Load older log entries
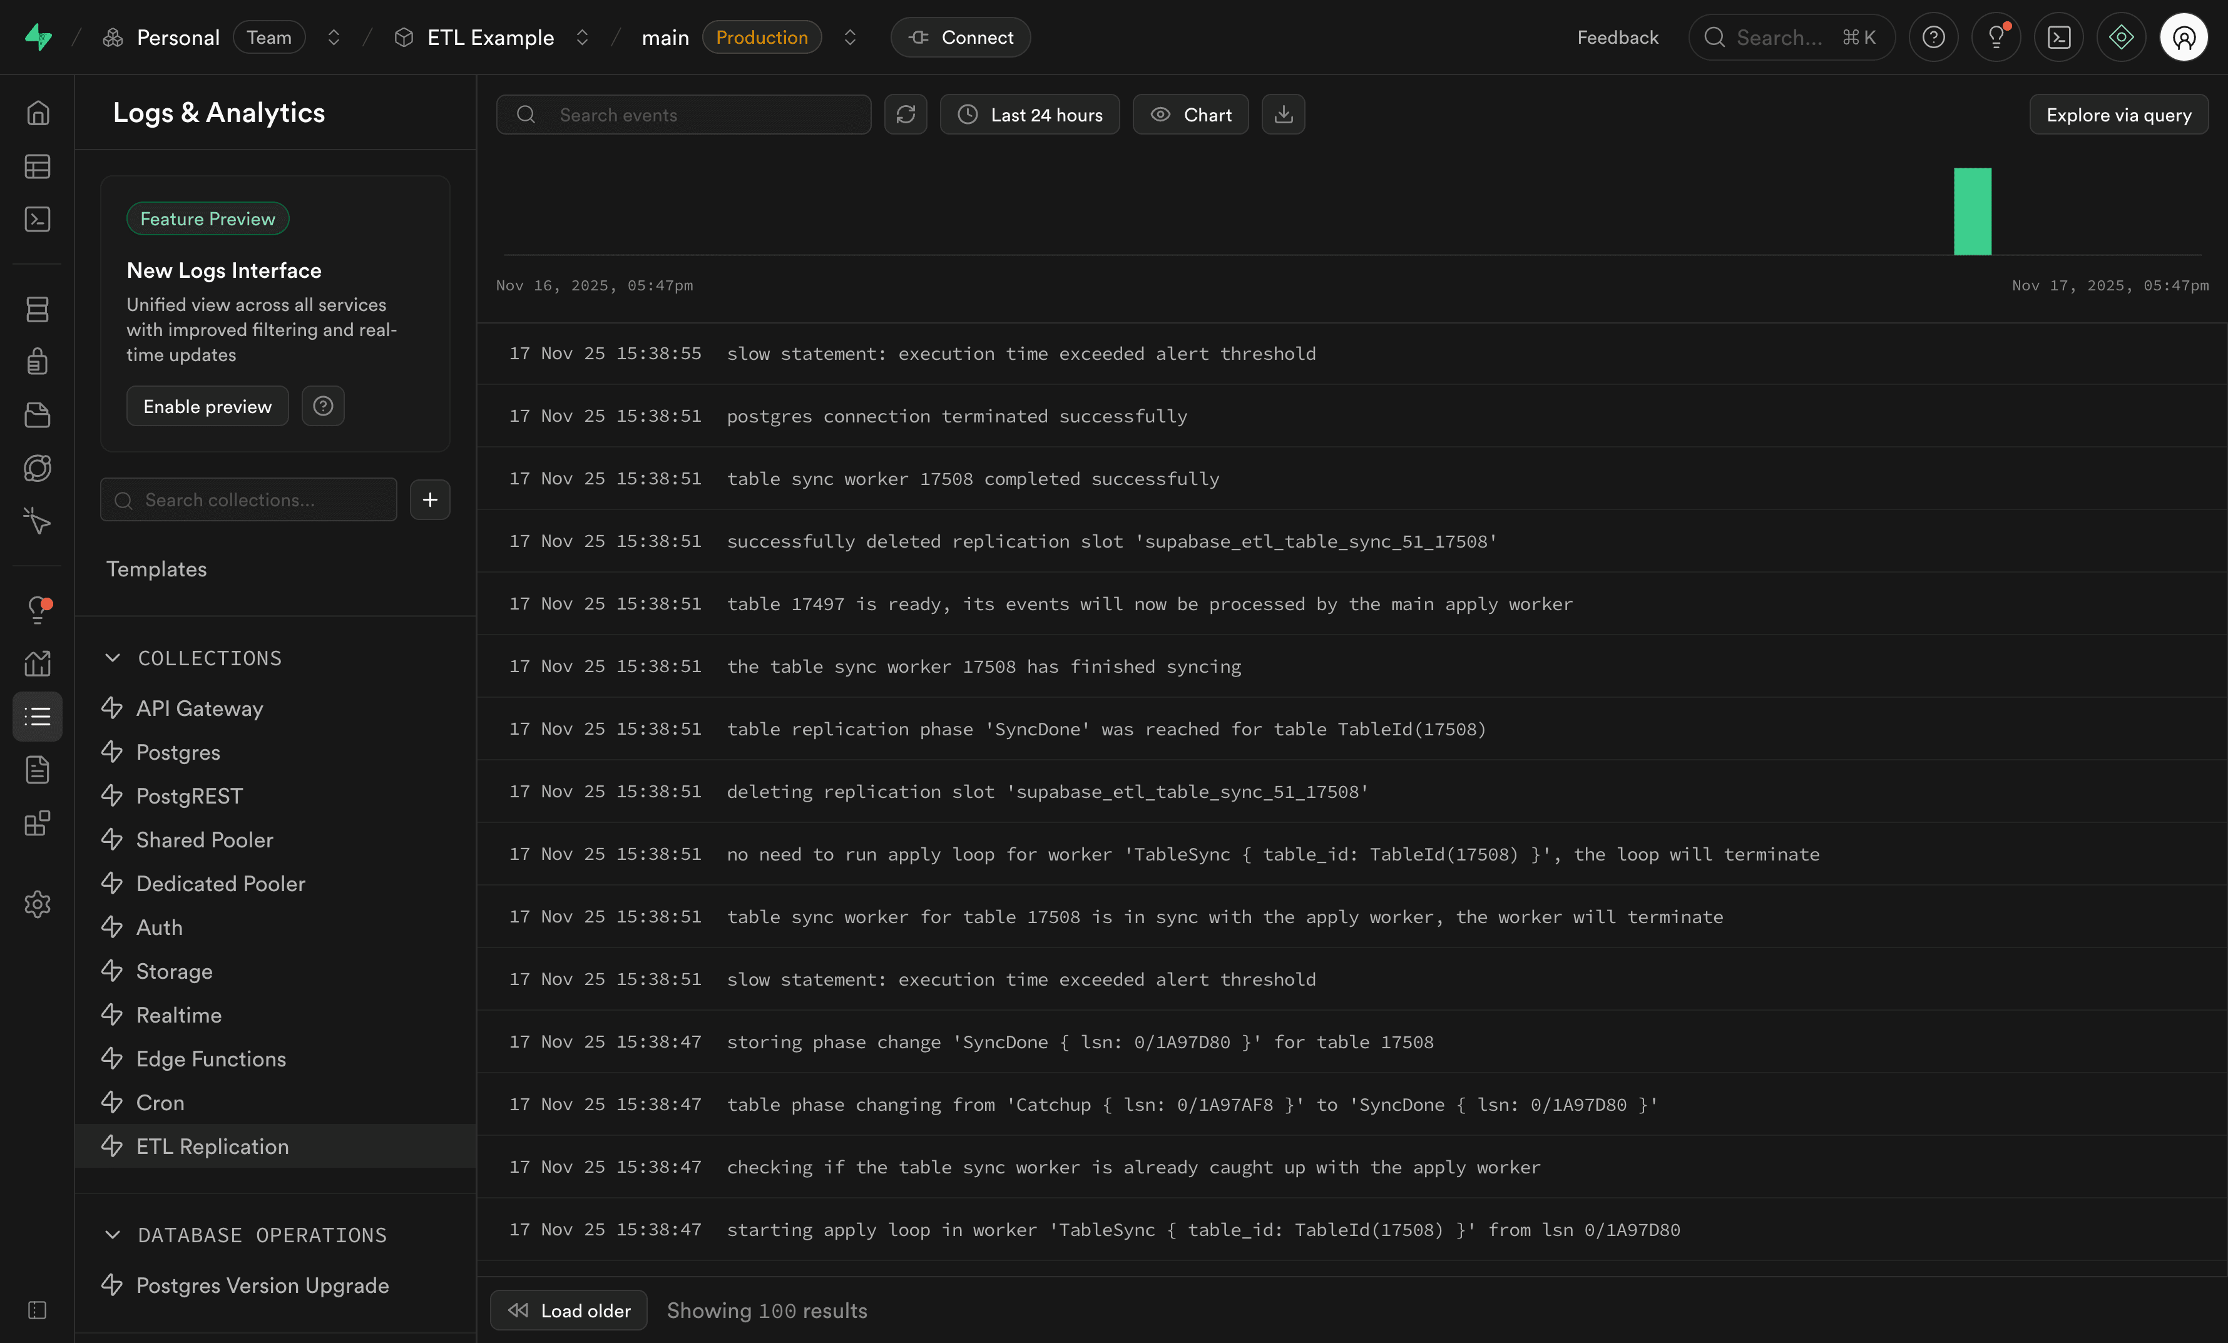The image size is (2228, 1343). tap(568, 1310)
